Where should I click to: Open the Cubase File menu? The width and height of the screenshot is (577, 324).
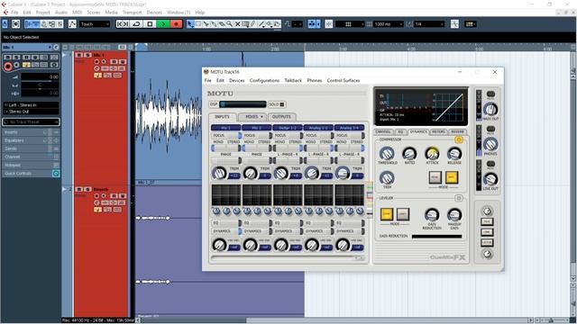(14, 13)
